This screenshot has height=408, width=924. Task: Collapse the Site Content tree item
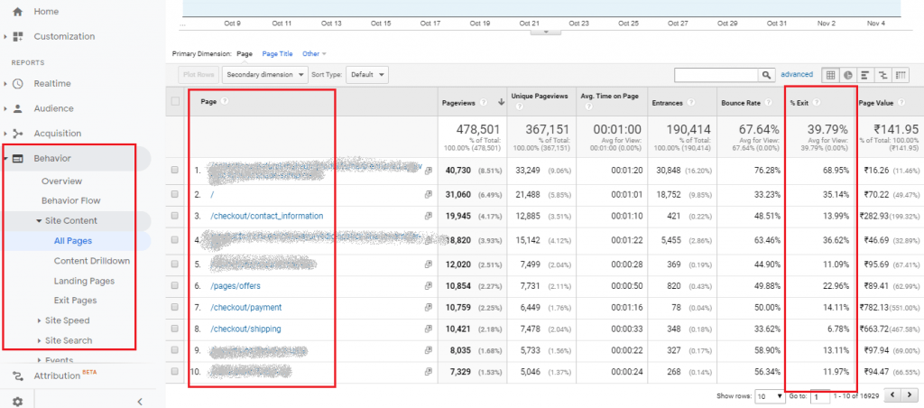tap(40, 221)
